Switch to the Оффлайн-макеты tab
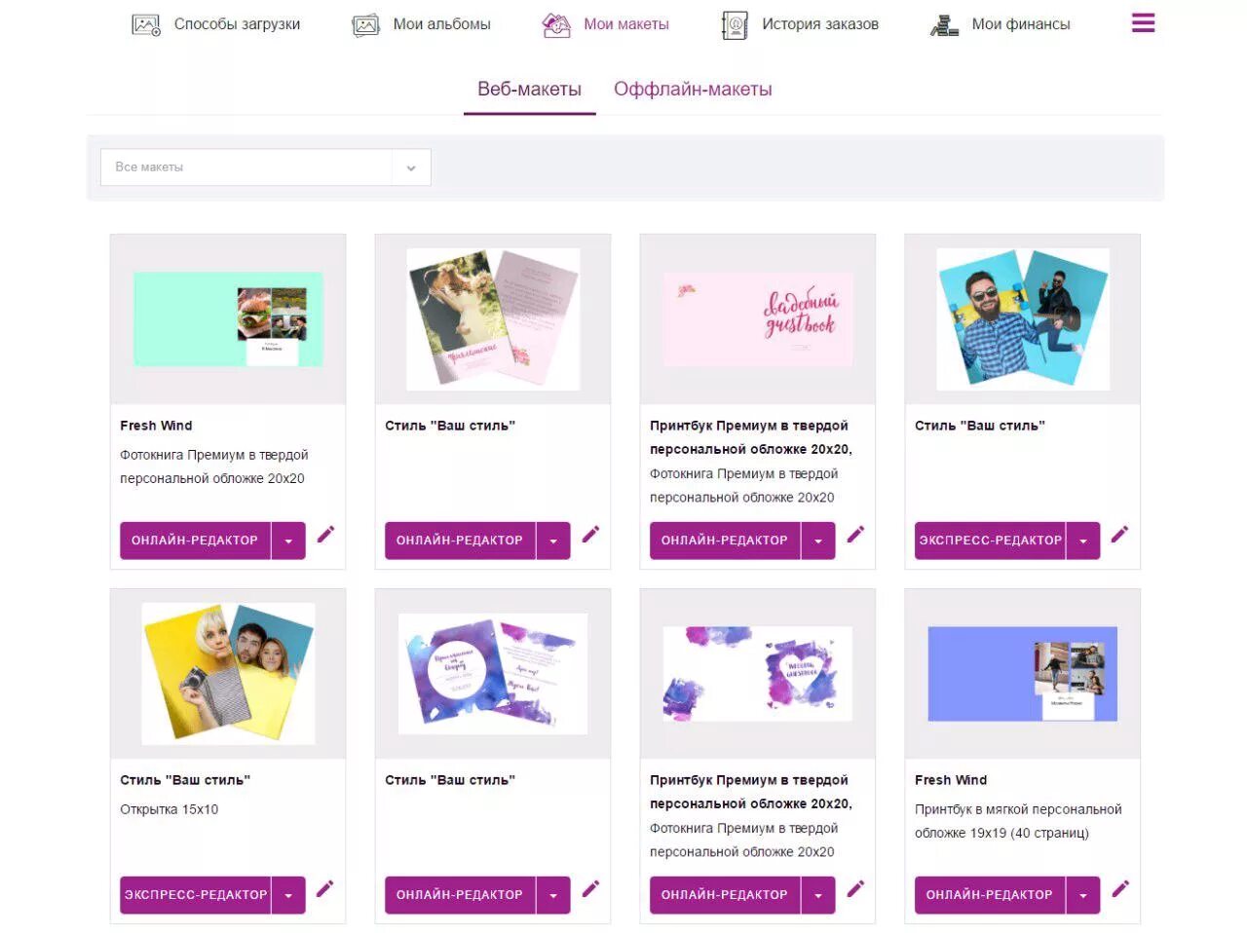The width and height of the screenshot is (1247, 933). (x=693, y=89)
